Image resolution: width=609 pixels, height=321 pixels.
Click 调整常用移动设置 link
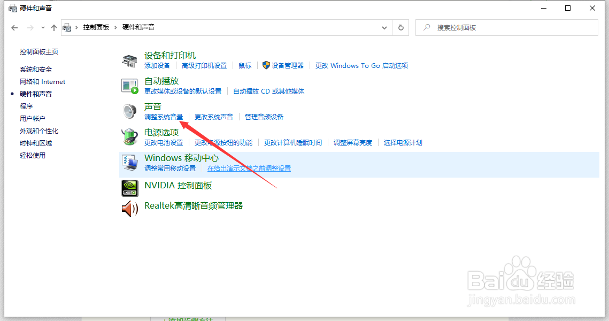[170, 169]
